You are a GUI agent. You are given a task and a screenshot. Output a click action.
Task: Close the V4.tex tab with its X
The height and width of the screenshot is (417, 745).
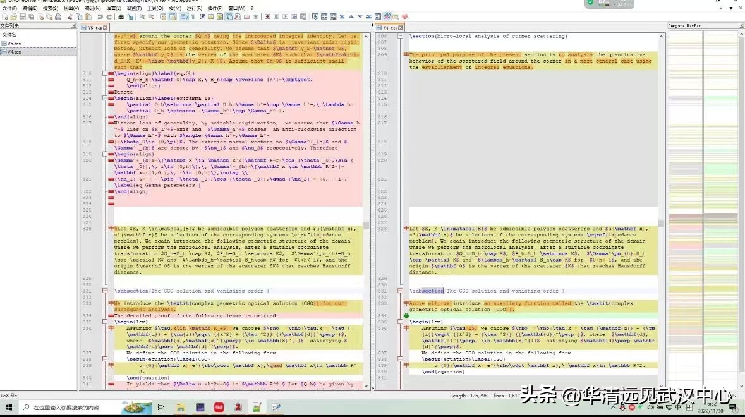coord(399,28)
